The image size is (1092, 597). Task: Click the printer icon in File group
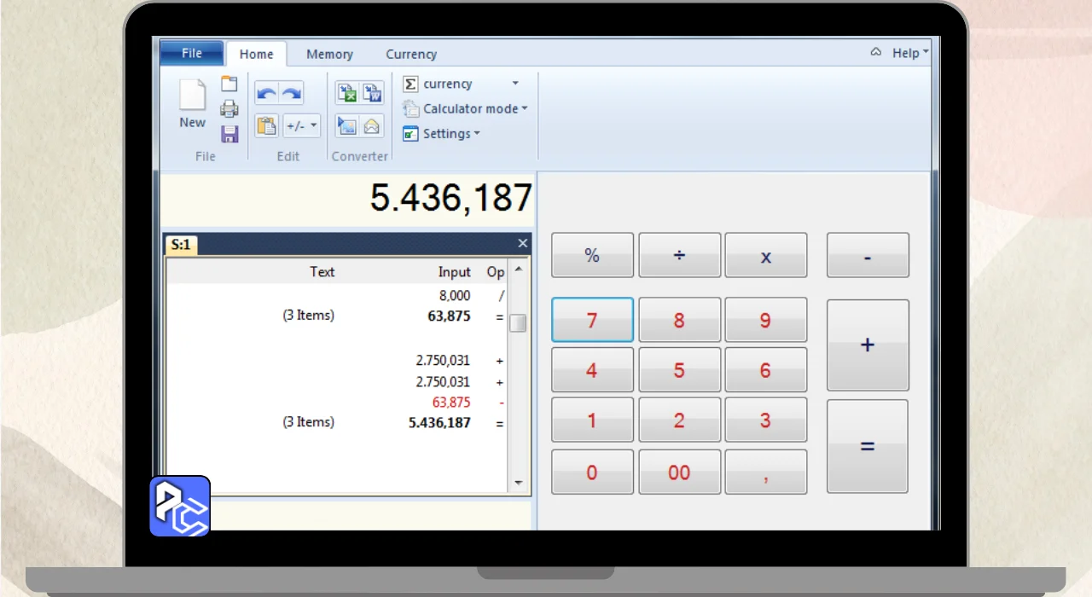[229, 109]
